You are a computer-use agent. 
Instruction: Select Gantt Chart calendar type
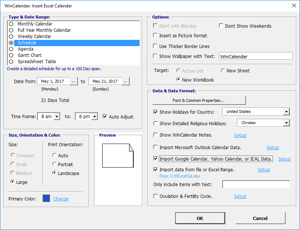11,55
